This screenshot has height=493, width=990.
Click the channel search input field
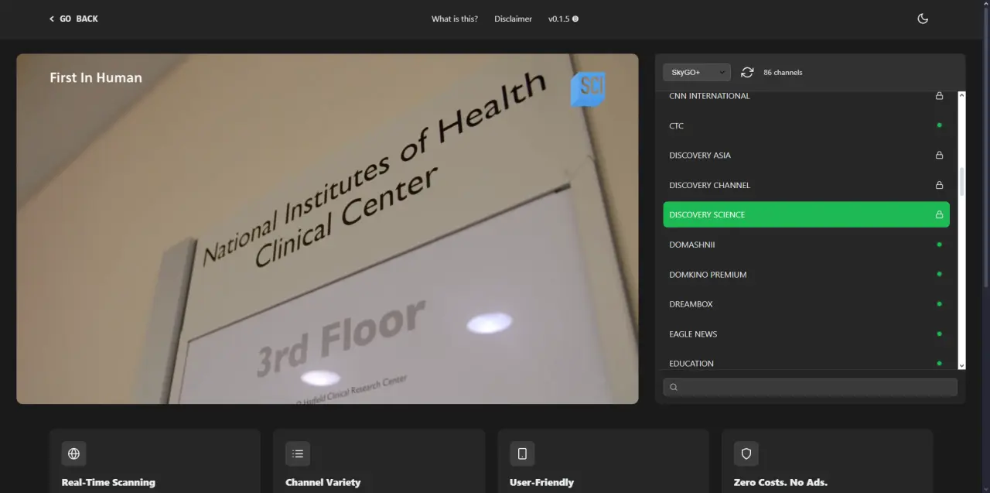coord(810,387)
